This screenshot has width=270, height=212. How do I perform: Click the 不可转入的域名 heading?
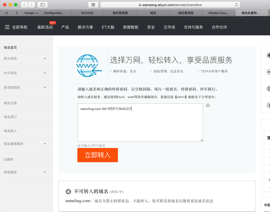(91, 191)
